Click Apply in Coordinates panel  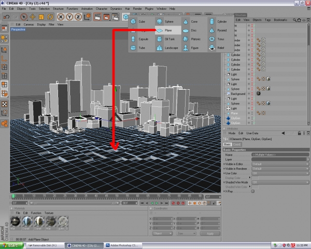(210, 233)
